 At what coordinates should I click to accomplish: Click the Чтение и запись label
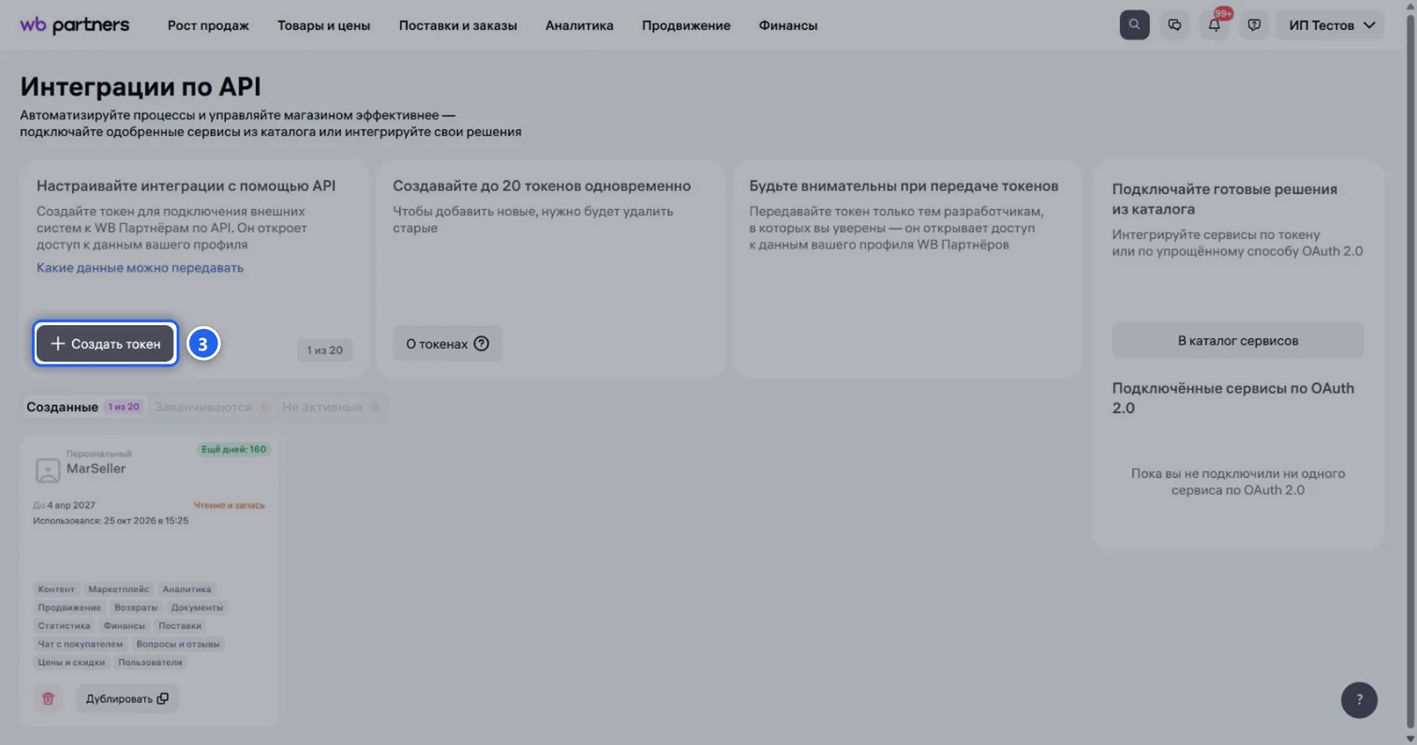[230, 505]
